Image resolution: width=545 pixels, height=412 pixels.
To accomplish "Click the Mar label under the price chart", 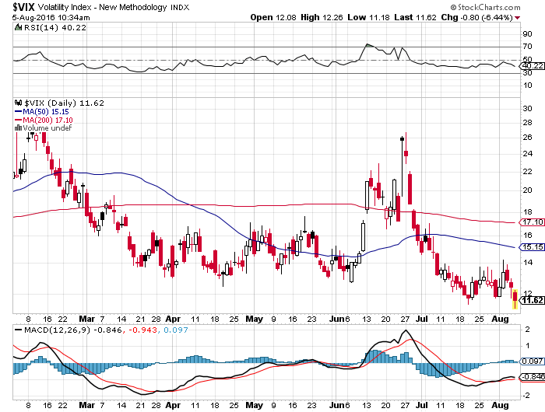I will tap(86, 319).
